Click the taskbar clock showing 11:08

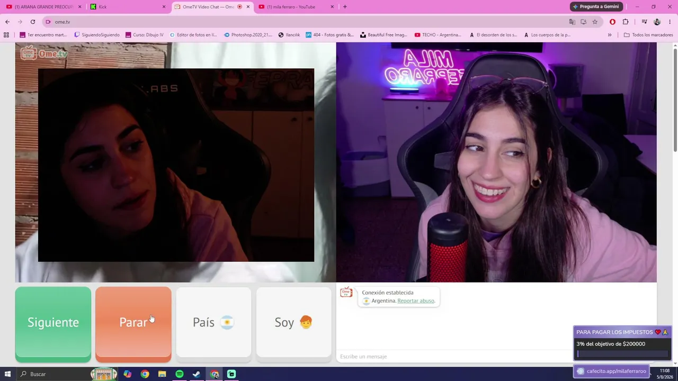665,374
